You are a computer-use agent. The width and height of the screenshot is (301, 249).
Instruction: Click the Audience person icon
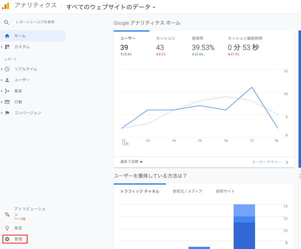tap(7, 80)
